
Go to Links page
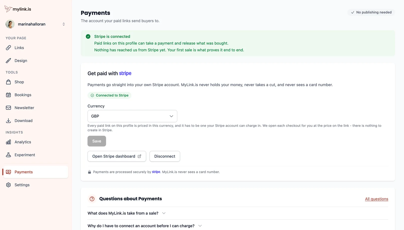coord(36,48)
